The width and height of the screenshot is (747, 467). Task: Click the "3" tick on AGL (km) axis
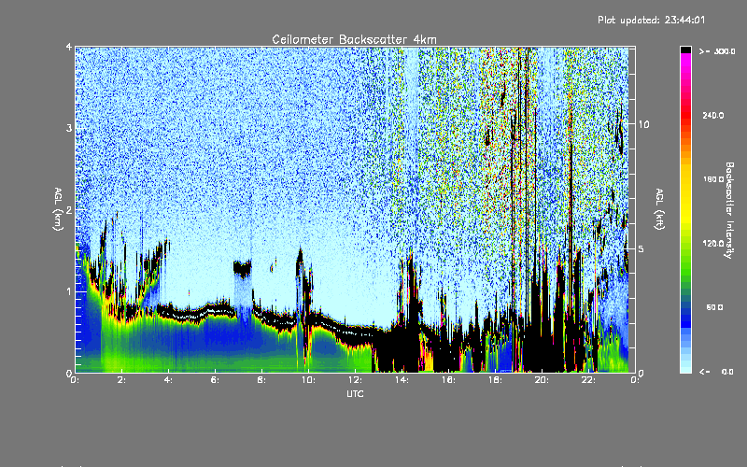click(x=69, y=128)
